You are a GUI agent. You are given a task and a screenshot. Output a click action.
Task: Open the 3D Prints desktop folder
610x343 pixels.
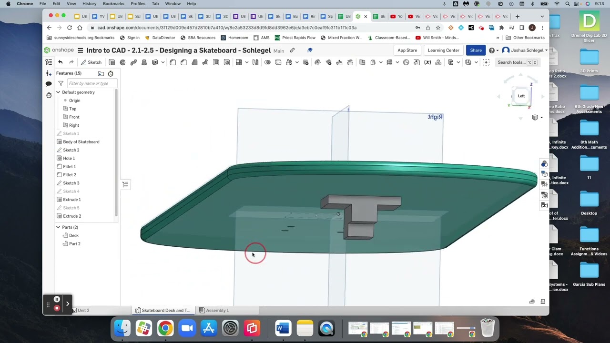click(x=589, y=61)
